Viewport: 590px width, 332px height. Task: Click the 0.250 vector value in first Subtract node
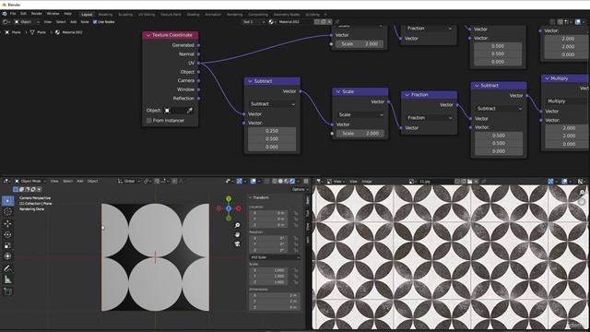pyautogui.click(x=272, y=131)
